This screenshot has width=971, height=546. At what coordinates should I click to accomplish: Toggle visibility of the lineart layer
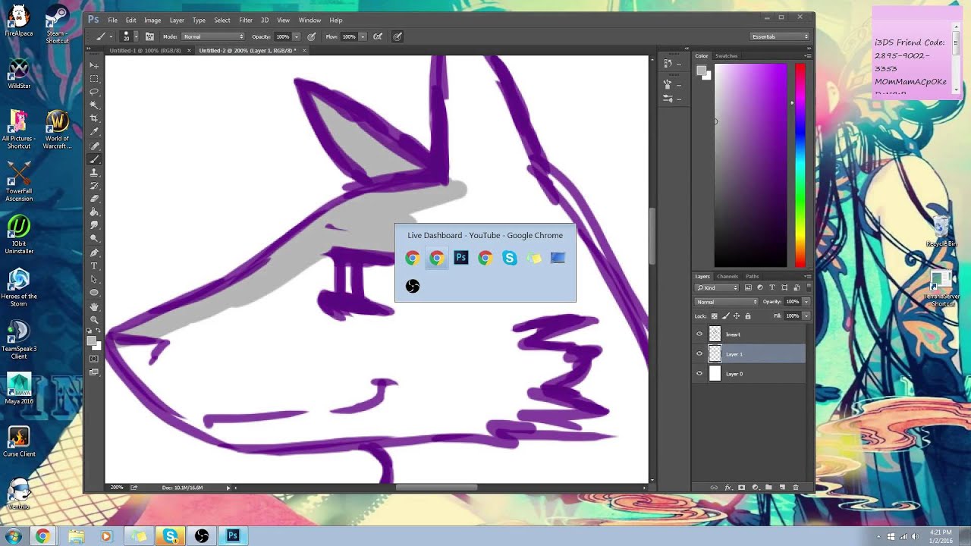(x=699, y=334)
